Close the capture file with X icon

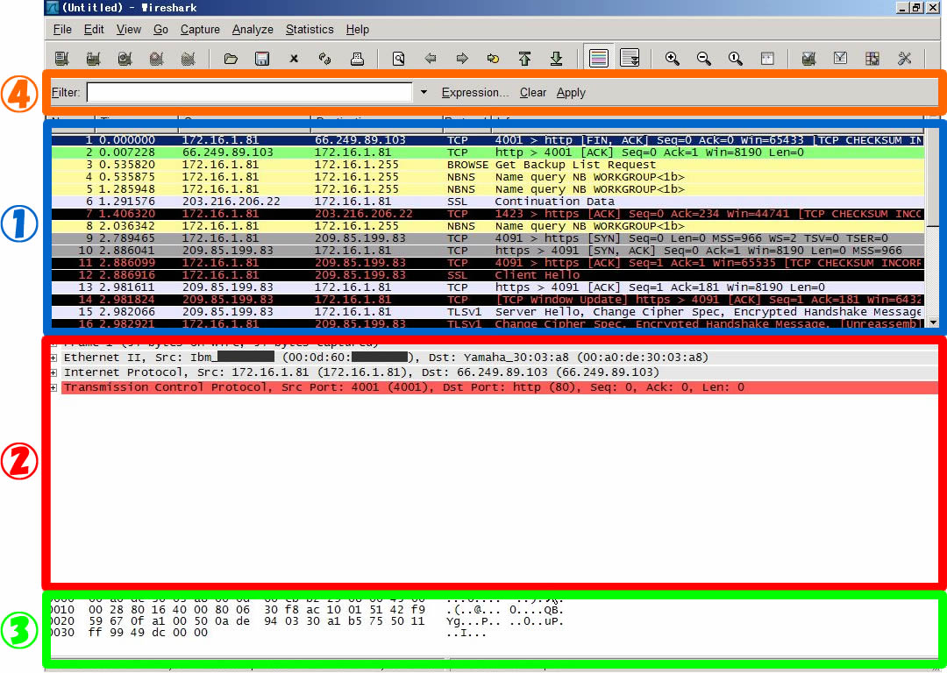pyautogui.click(x=294, y=59)
